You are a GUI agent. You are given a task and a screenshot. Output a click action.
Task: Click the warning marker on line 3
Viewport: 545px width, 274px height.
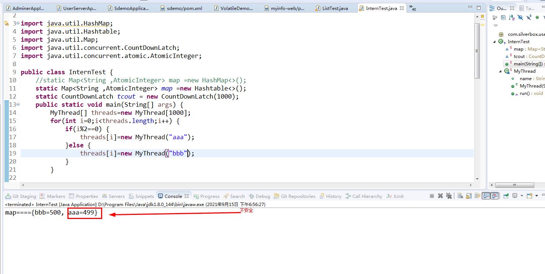pyautogui.click(x=6, y=23)
